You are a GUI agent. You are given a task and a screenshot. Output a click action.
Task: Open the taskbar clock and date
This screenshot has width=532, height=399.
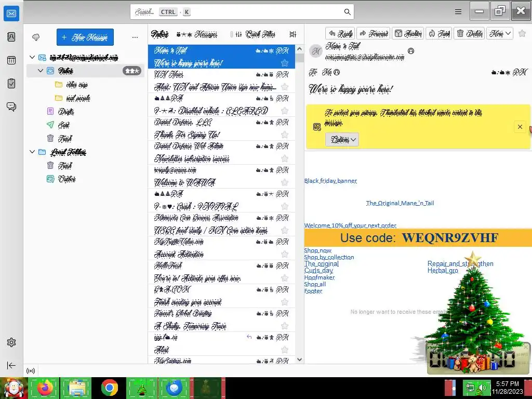pyautogui.click(x=507, y=388)
